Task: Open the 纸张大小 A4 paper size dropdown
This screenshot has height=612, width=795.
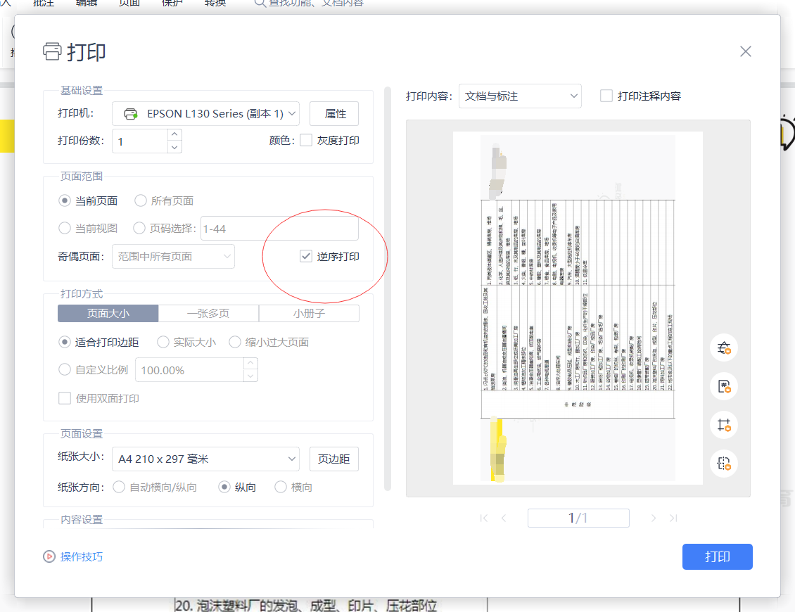Action: (205, 459)
